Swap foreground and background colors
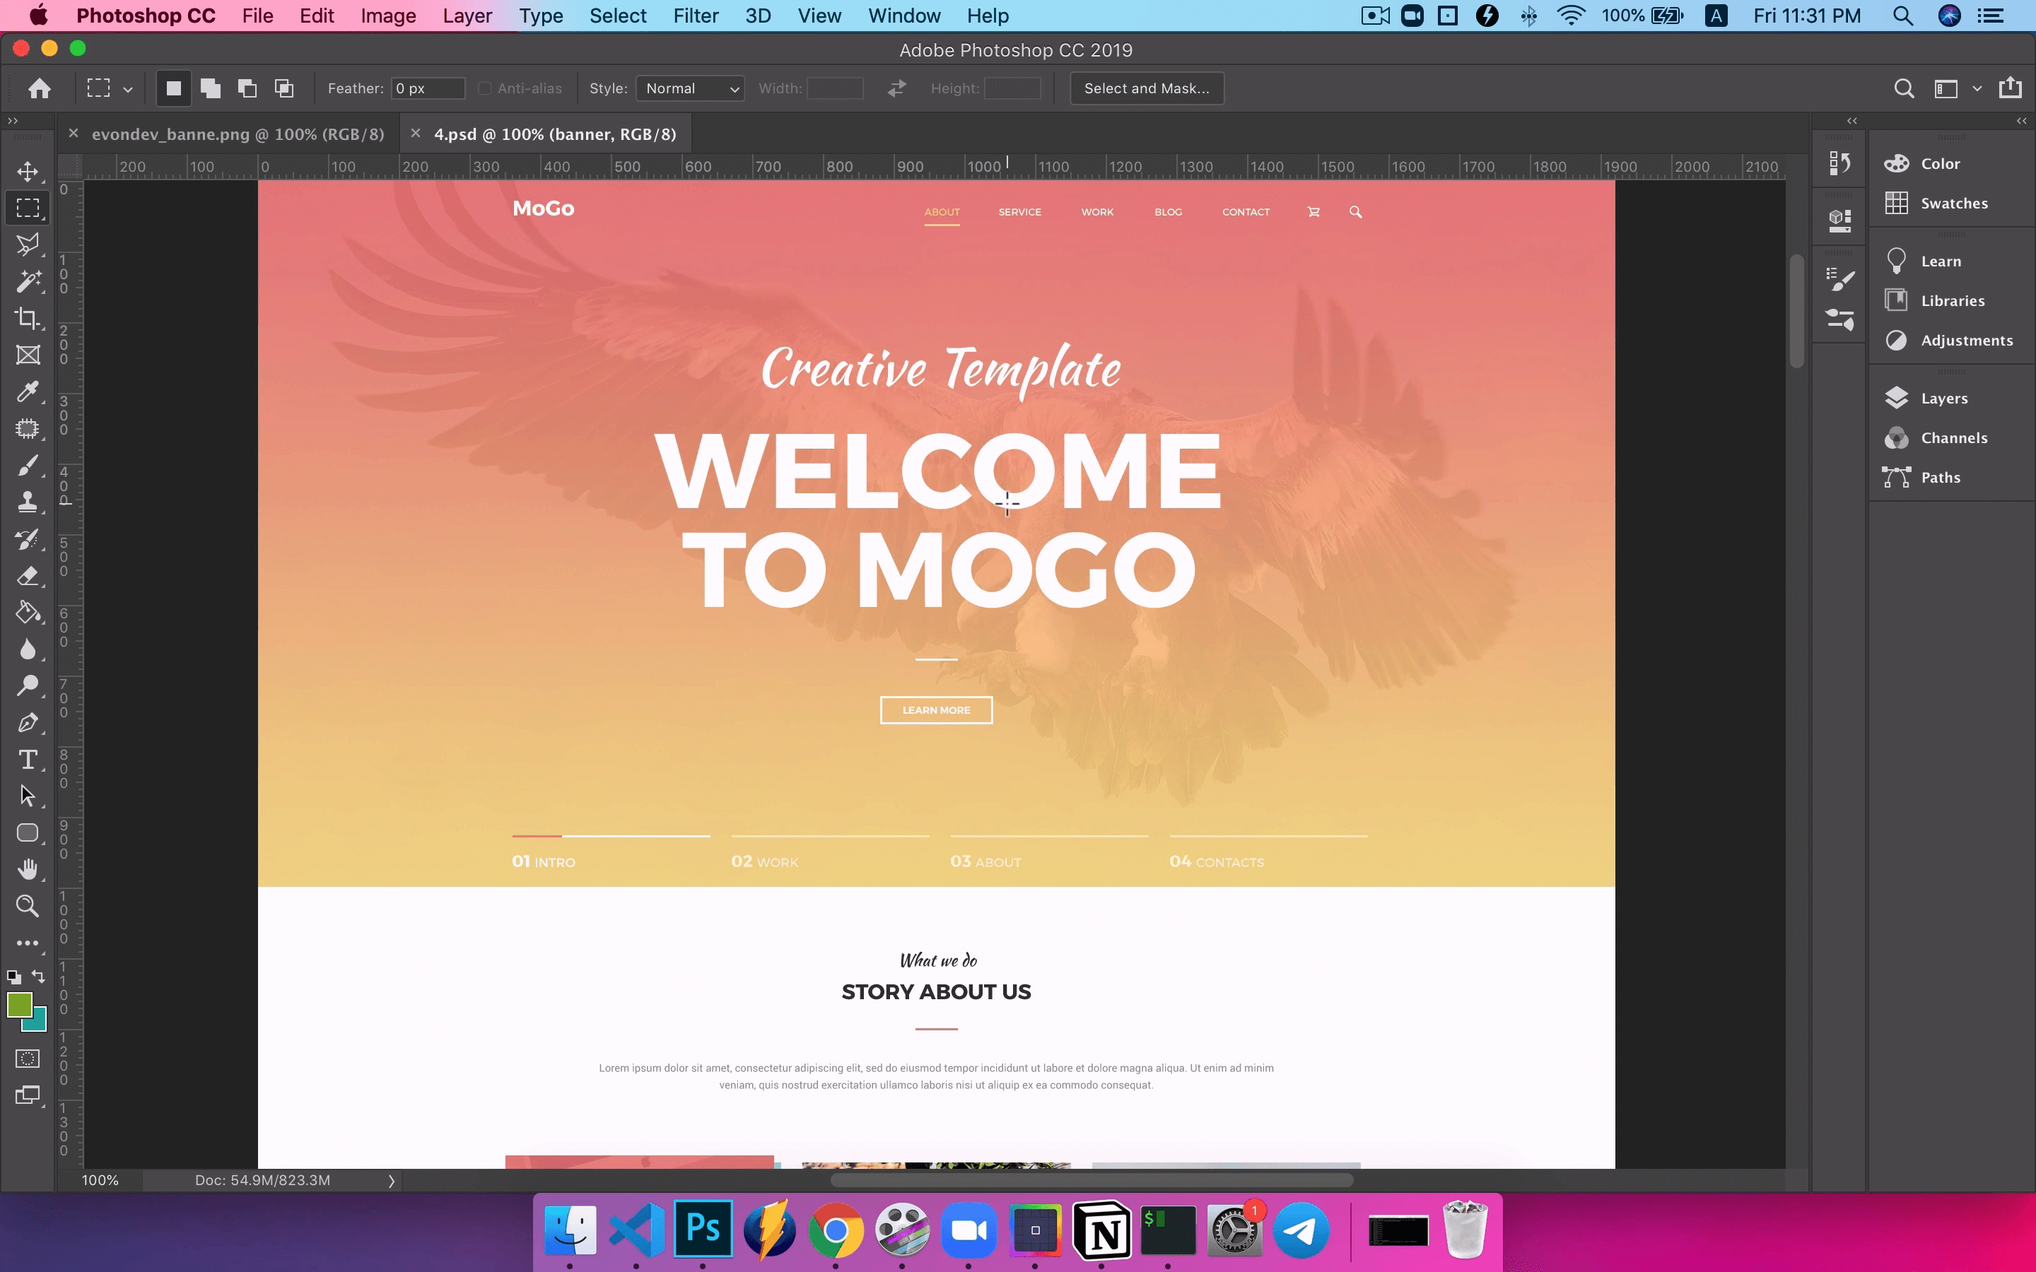Screen dimensions: 2036x1272 [x=39, y=976]
